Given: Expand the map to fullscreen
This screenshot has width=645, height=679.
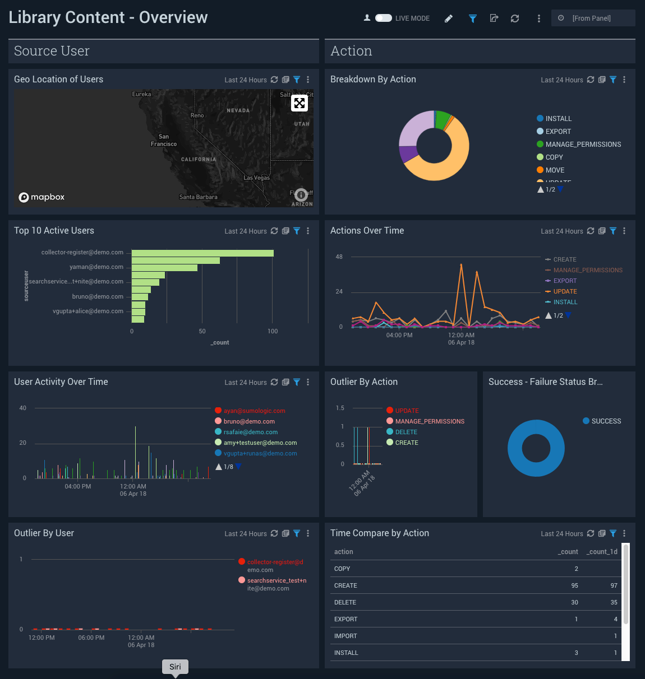Looking at the screenshot, I should [x=300, y=103].
